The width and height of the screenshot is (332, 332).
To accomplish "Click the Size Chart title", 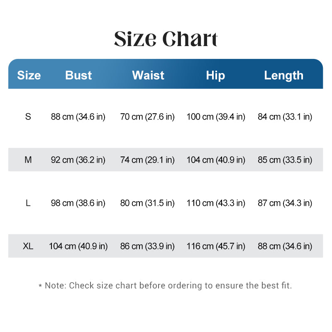I will (166, 39).
